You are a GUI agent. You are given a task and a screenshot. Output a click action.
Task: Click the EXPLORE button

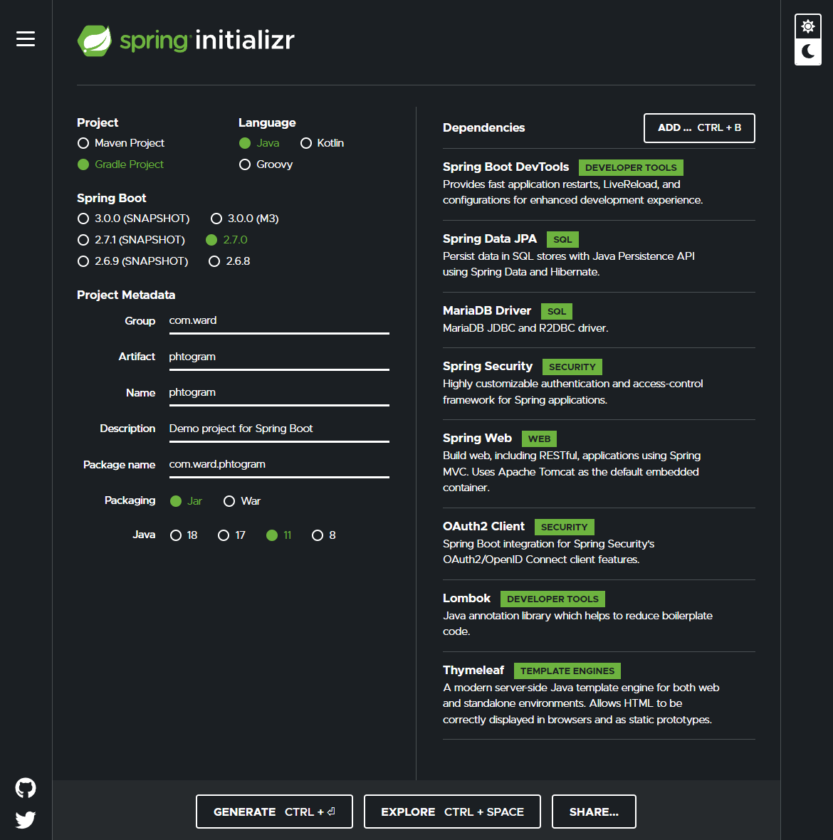pyautogui.click(x=451, y=812)
